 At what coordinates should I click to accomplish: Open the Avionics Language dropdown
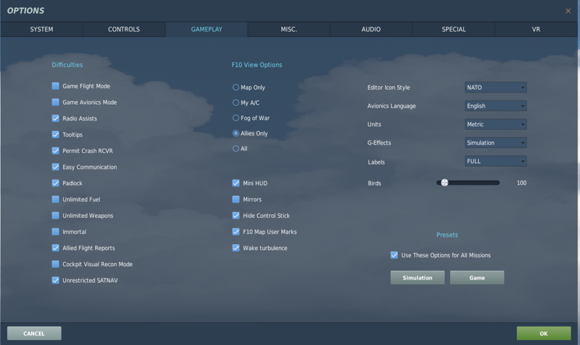pos(495,105)
